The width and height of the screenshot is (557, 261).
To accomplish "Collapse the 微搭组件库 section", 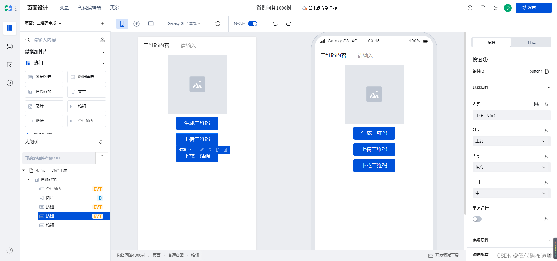I will tap(103, 52).
